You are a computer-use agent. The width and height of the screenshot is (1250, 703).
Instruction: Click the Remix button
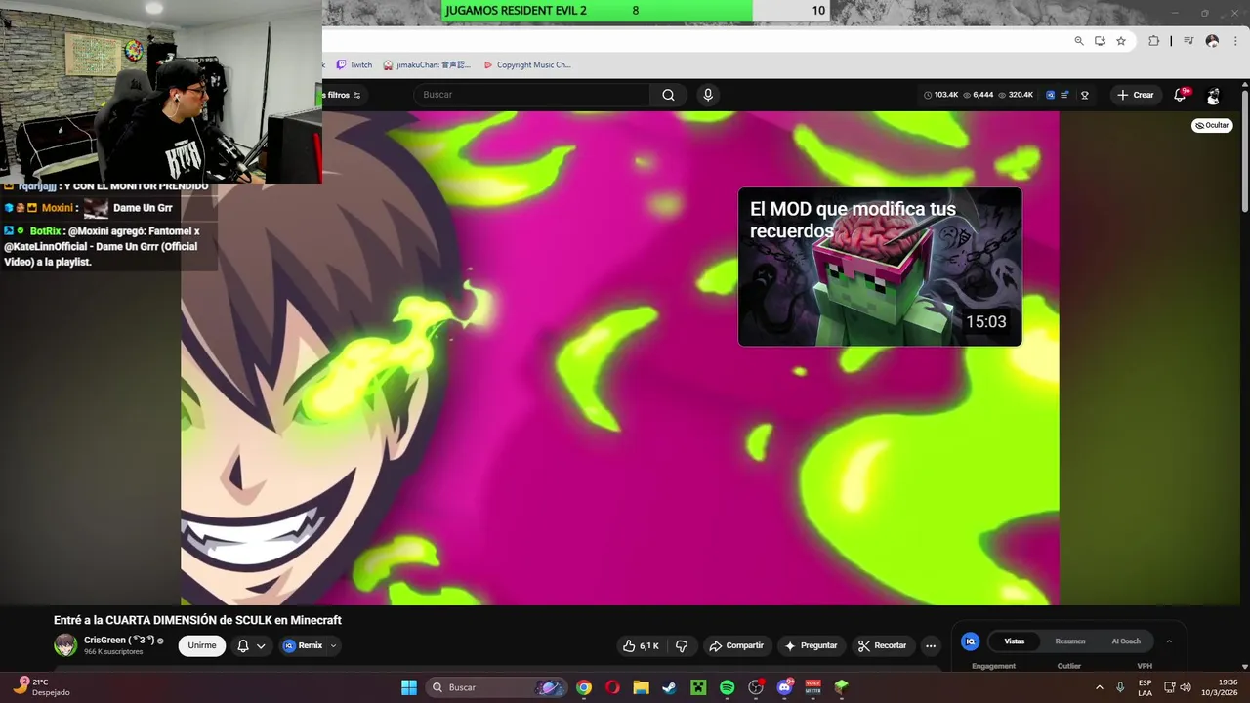tap(303, 645)
